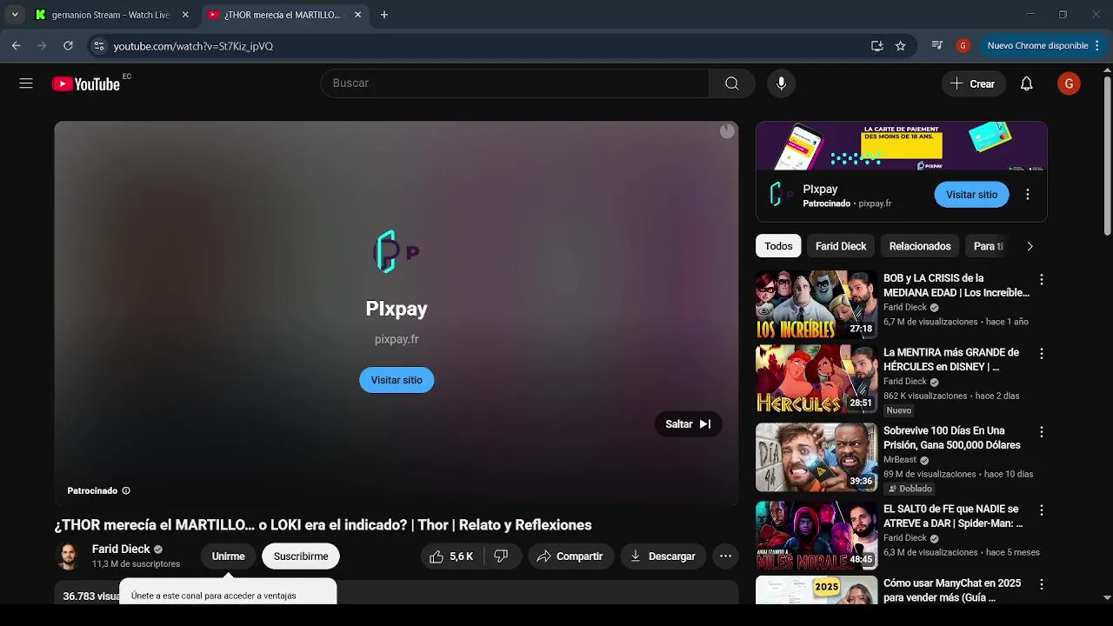
Task: Skip the ad with Saltar button
Action: click(688, 424)
